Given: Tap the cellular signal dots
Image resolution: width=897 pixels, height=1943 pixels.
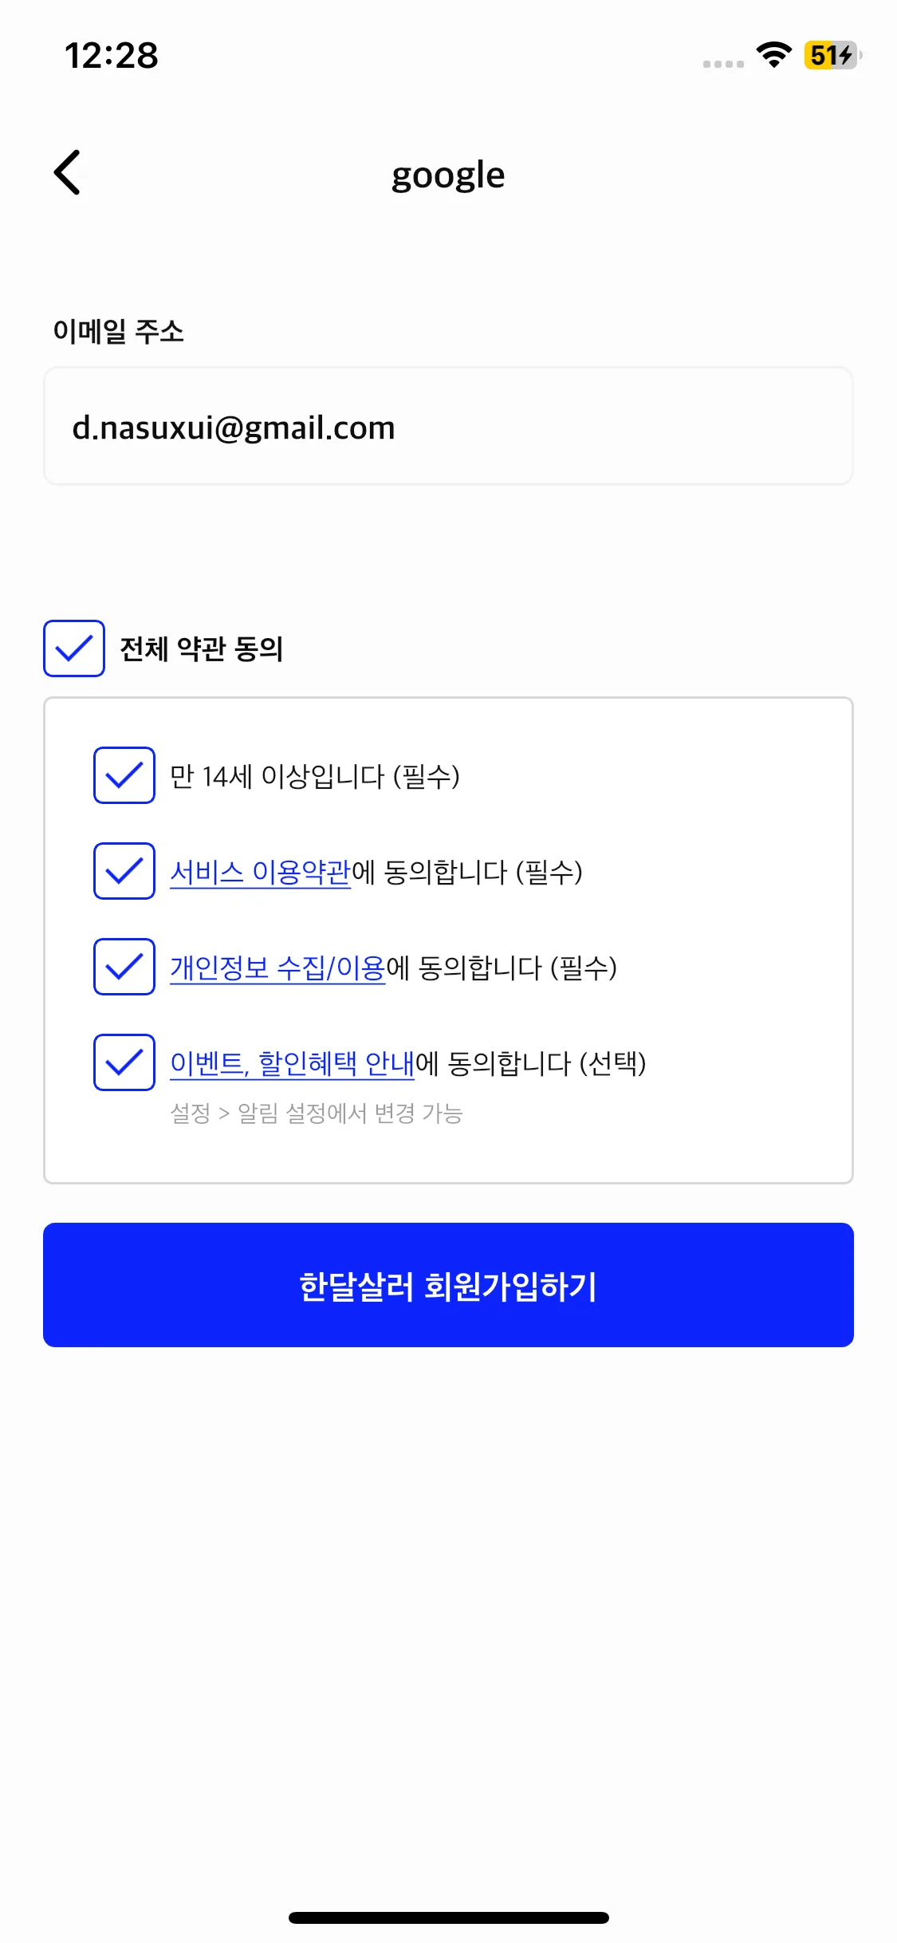Looking at the screenshot, I should pyautogui.click(x=723, y=64).
